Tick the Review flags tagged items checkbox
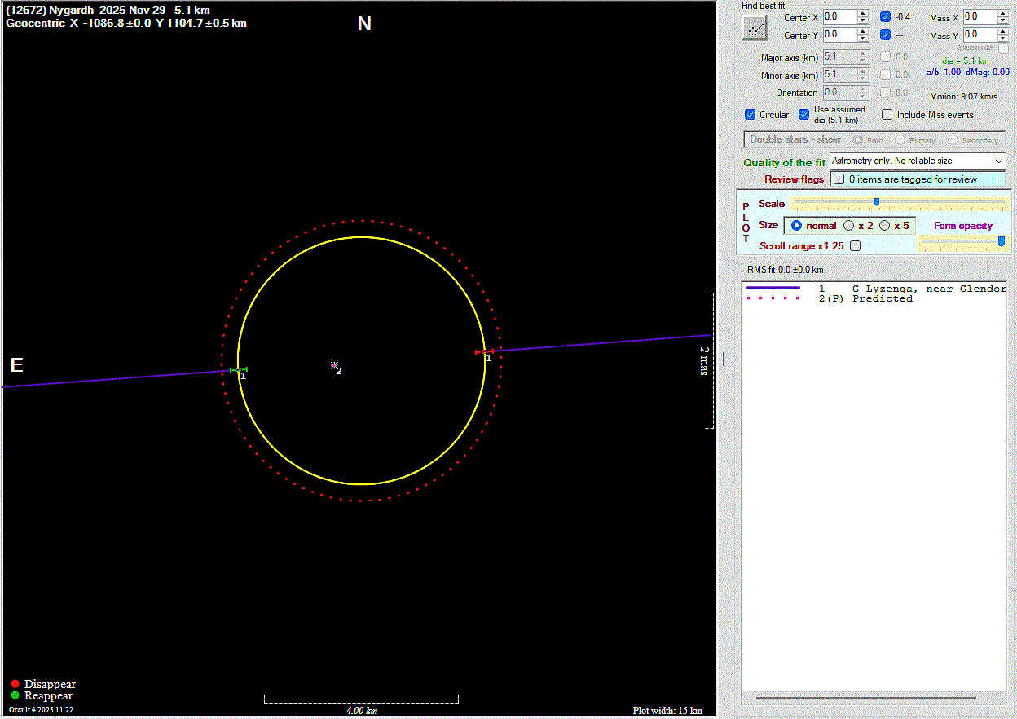Screen dimensions: 1017x719 (x=839, y=179)
